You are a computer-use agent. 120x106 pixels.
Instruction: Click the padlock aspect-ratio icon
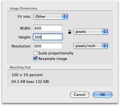pyautogui.click(x=70, y=32)
